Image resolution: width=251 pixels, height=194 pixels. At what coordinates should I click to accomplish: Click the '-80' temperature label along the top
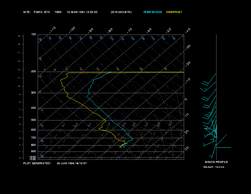click(110, 30)
